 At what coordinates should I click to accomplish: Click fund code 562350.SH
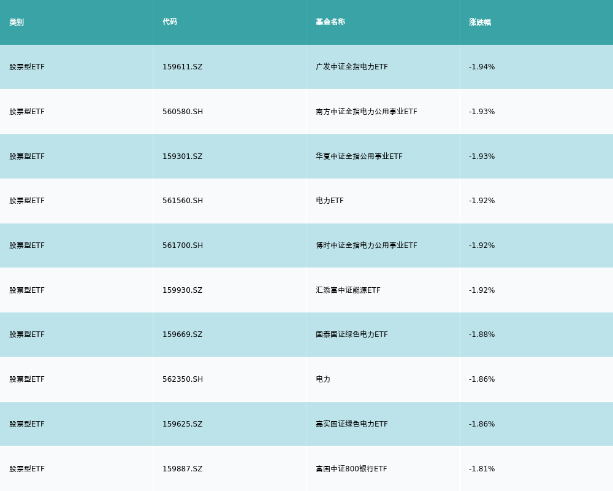(x=182, y=379)
